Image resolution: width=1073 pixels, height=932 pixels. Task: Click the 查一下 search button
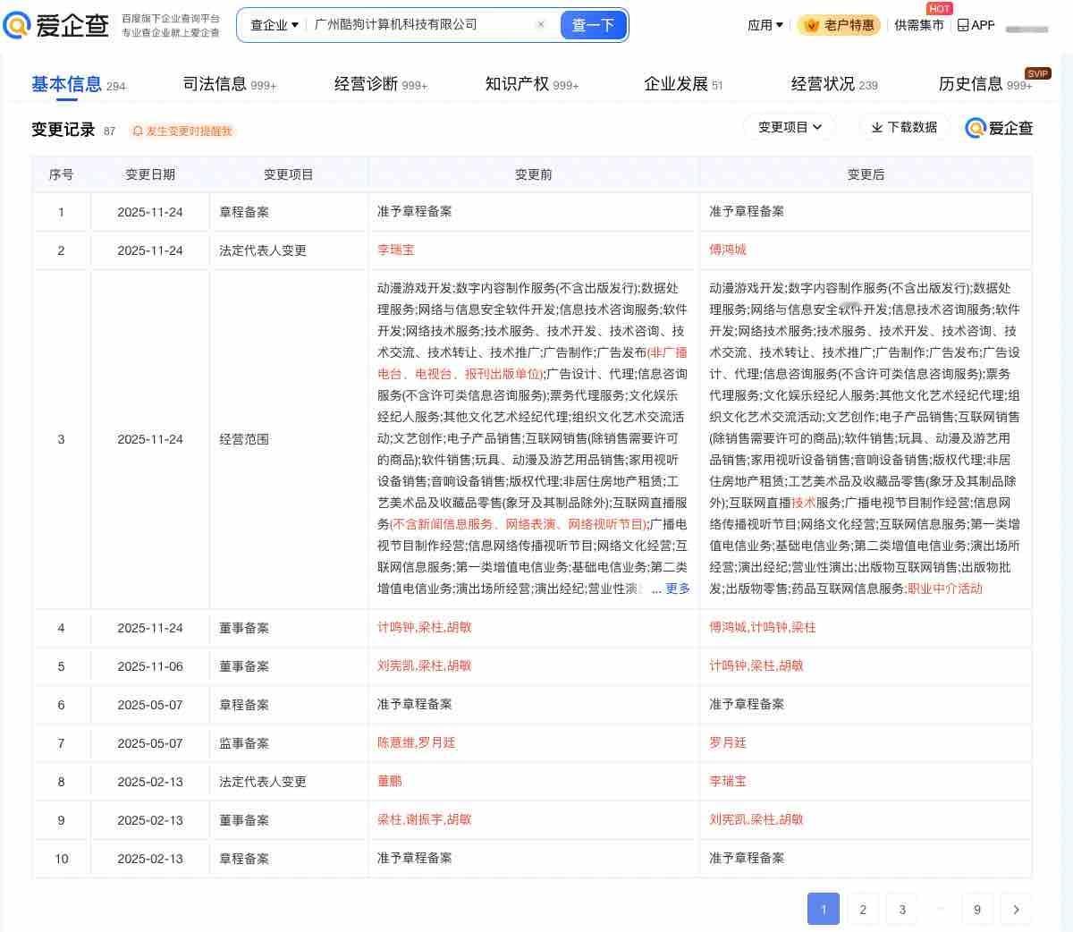click(x=594, y=25)
